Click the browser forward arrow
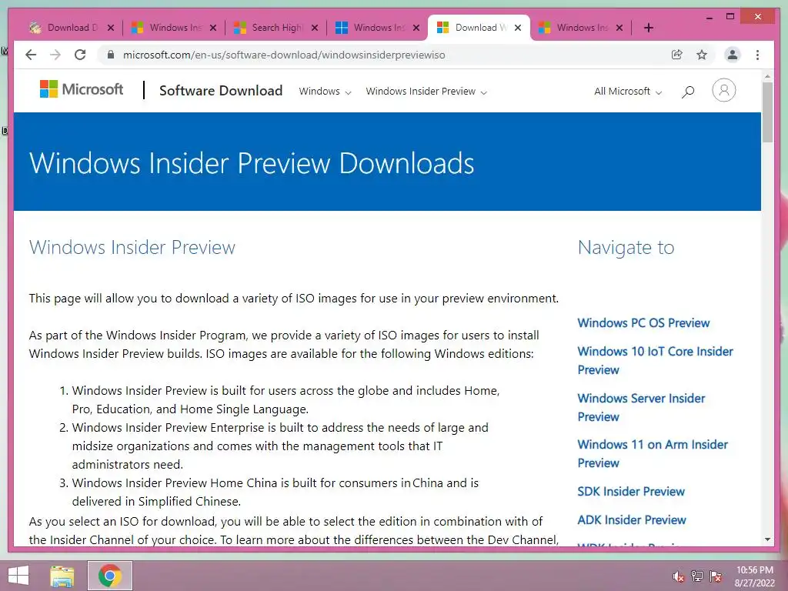This screenshot has width=788, height=591. pos(55,55)
